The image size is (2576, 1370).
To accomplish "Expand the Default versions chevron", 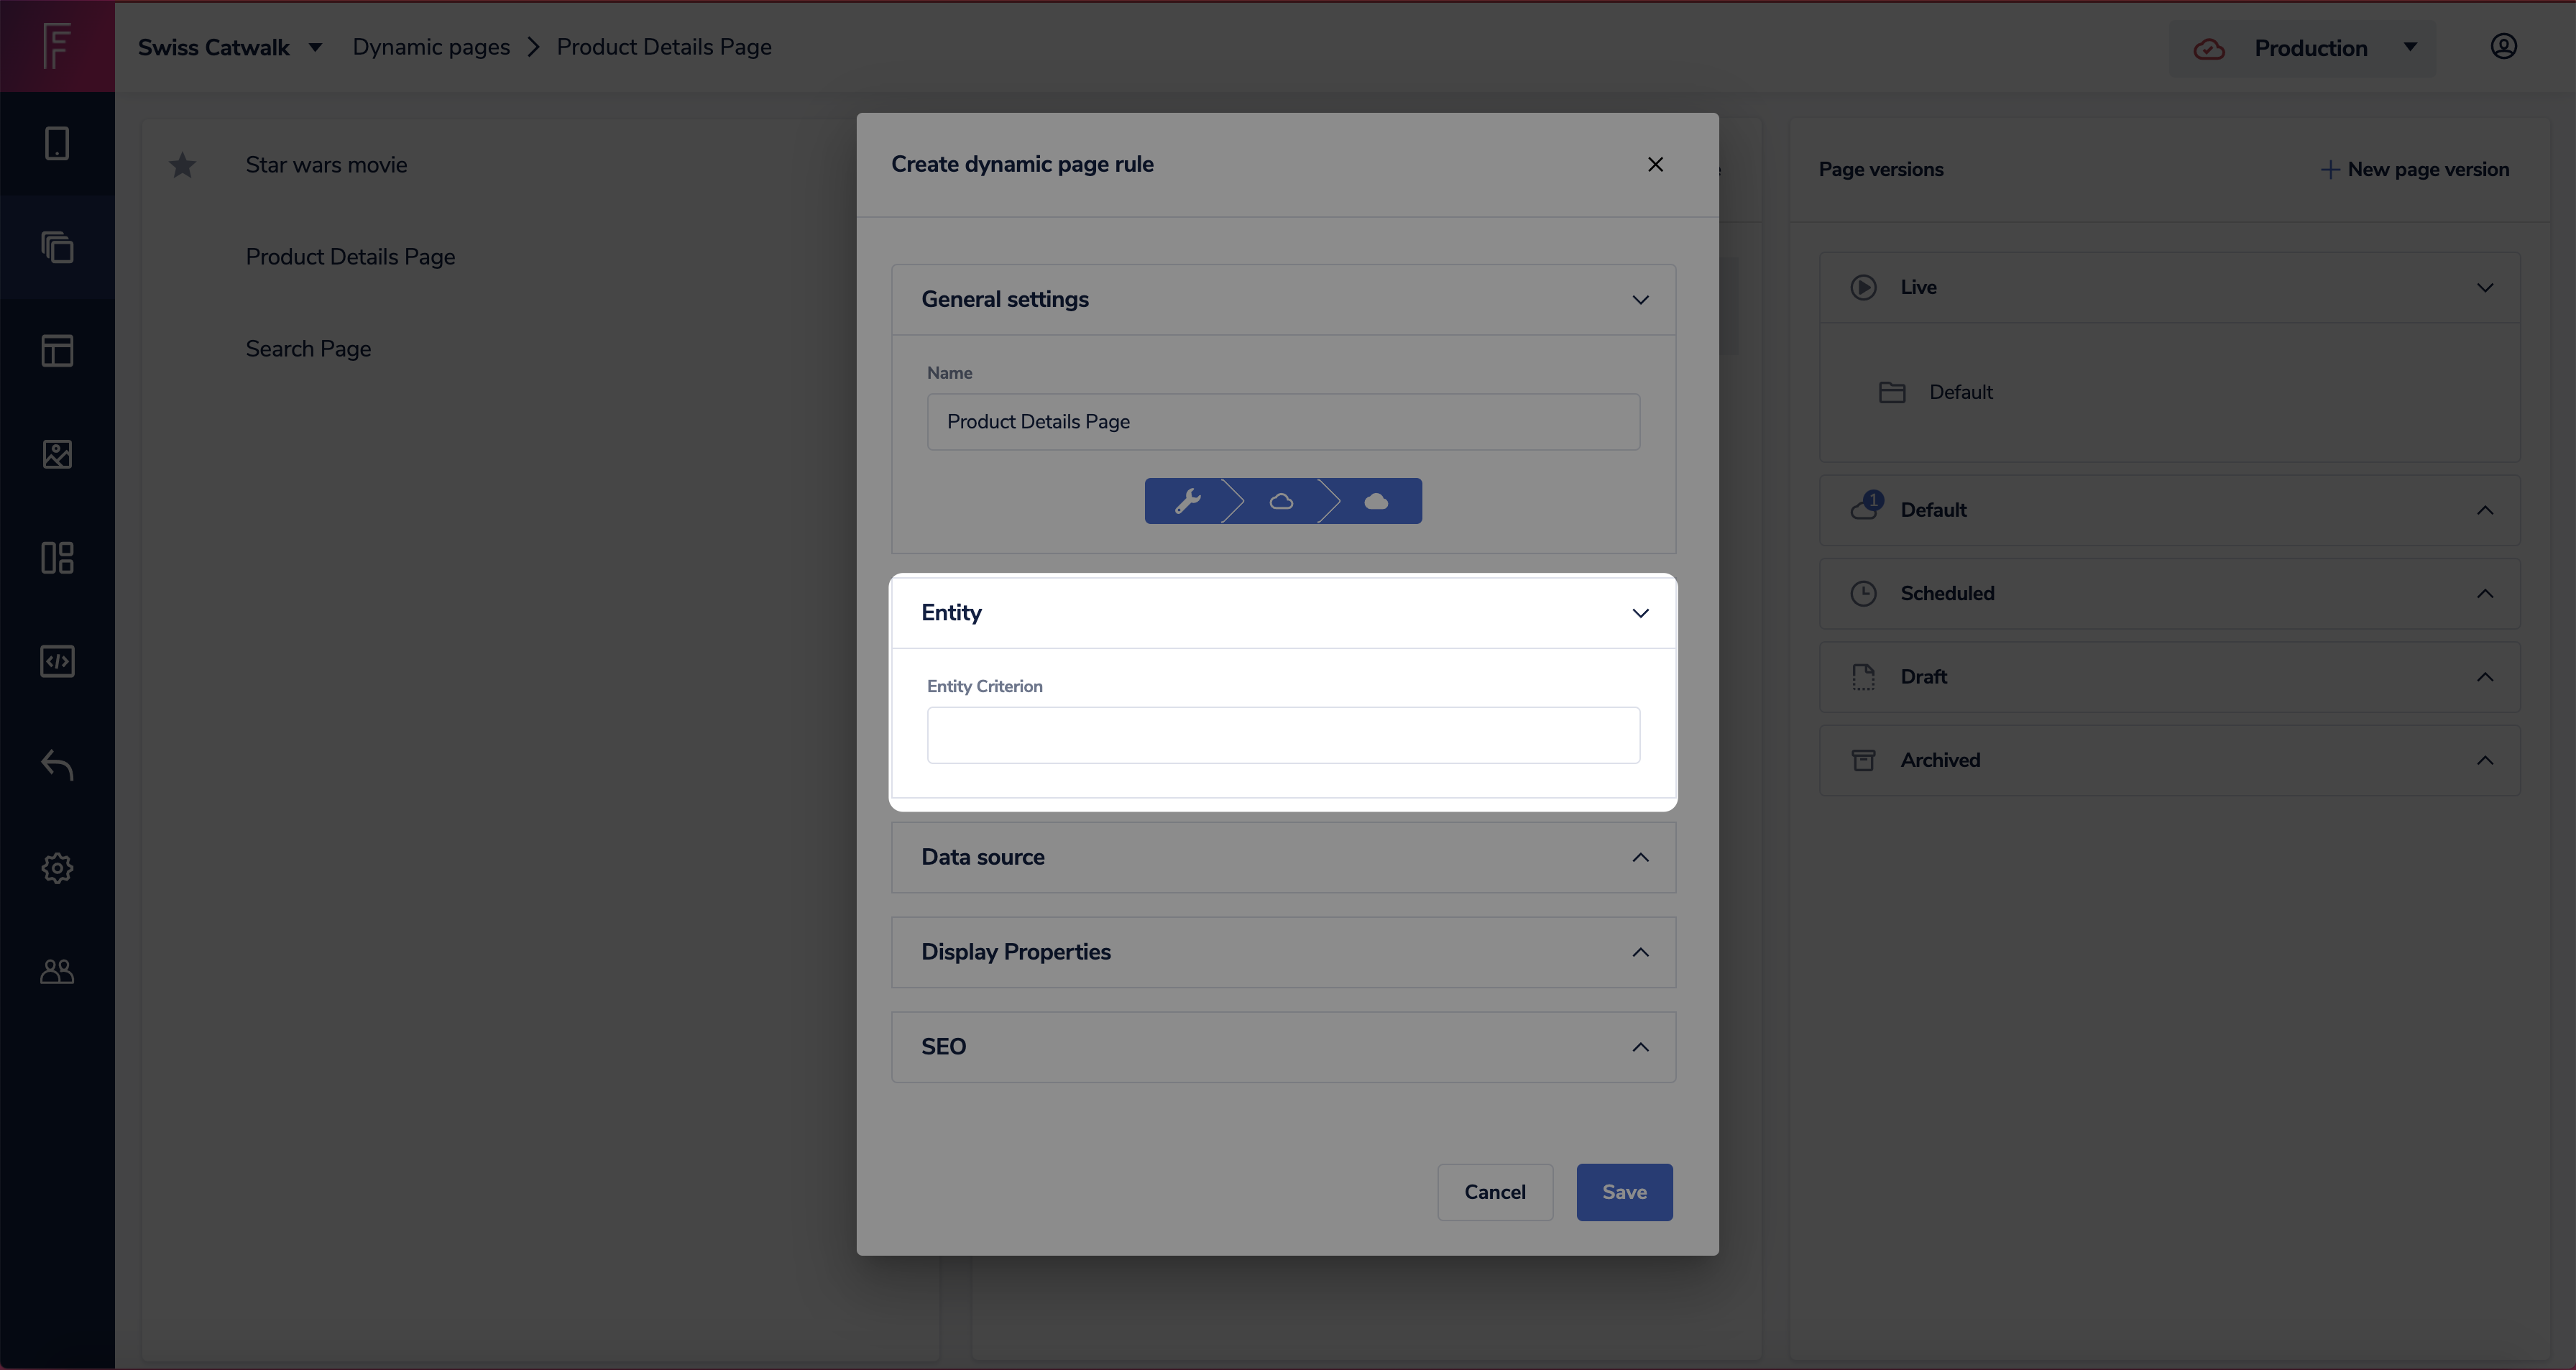I will (x=2485, y=510).
